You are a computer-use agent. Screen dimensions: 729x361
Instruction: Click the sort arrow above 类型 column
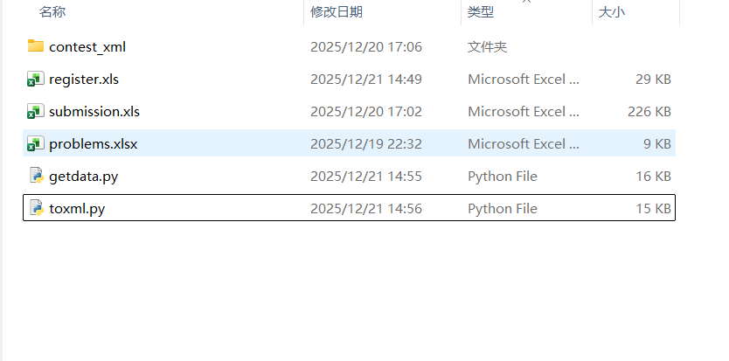[x=526, y=2]
